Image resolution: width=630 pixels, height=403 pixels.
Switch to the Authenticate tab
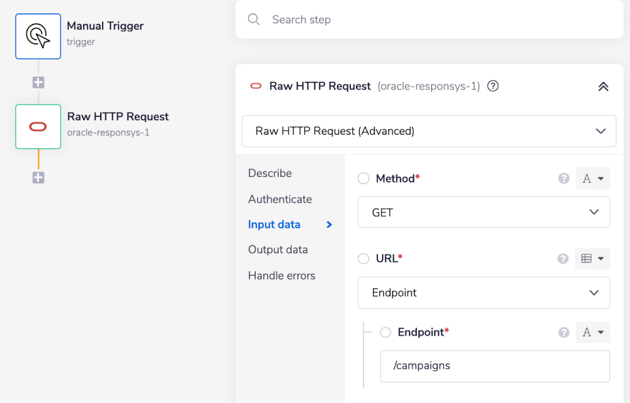pos(280,199)
